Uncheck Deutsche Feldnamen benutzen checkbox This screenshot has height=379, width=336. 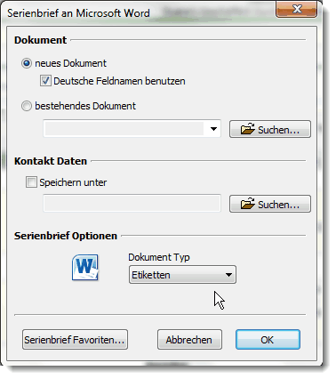click(45, 81)
